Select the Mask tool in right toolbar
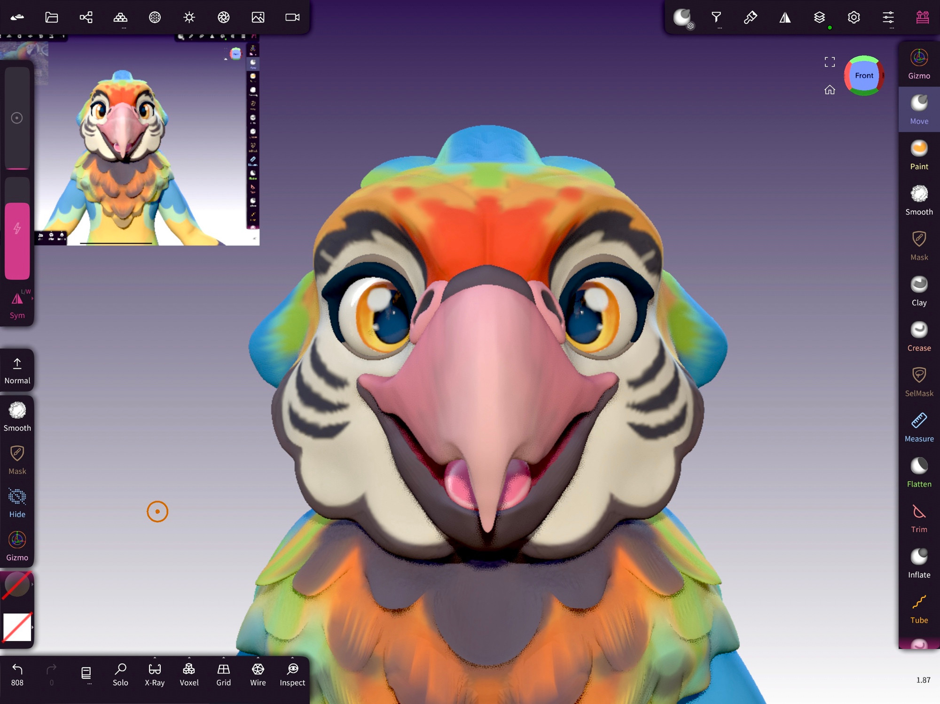940x704 pixels. [919, 246]
